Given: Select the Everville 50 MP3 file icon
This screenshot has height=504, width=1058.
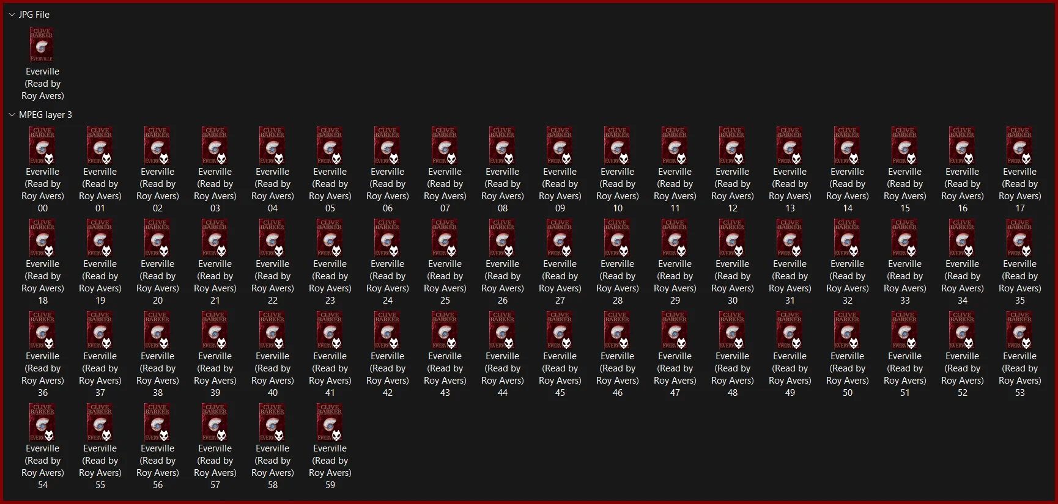Looking at the screenshot, I should click(847, 330).
